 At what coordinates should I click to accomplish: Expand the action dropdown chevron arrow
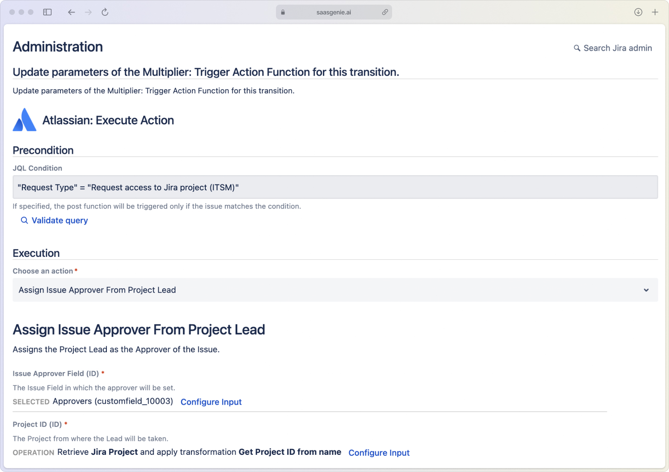point(646,290)
